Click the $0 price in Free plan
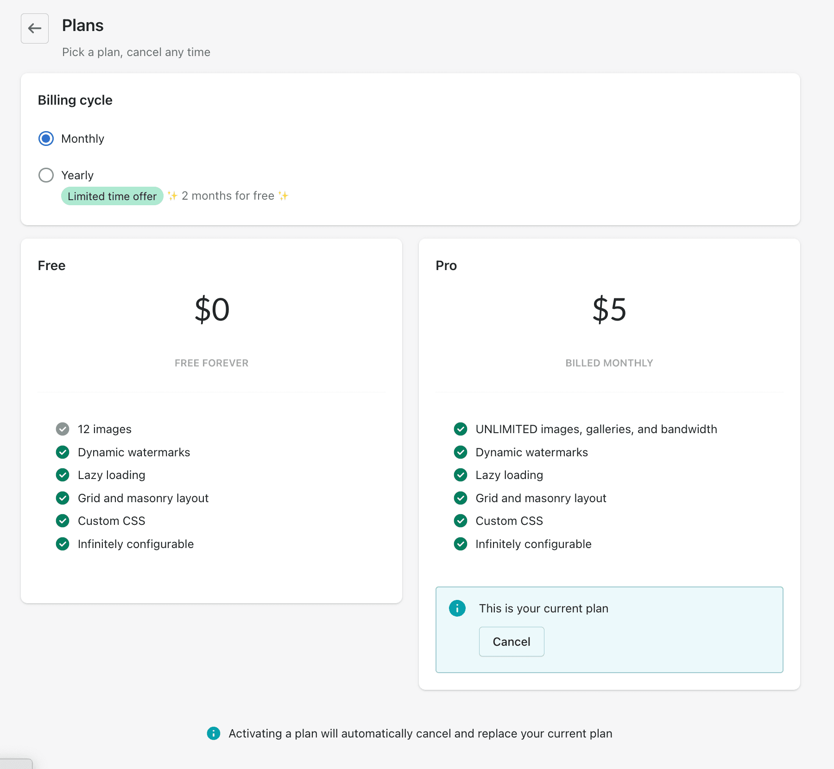 pos(212,309)
